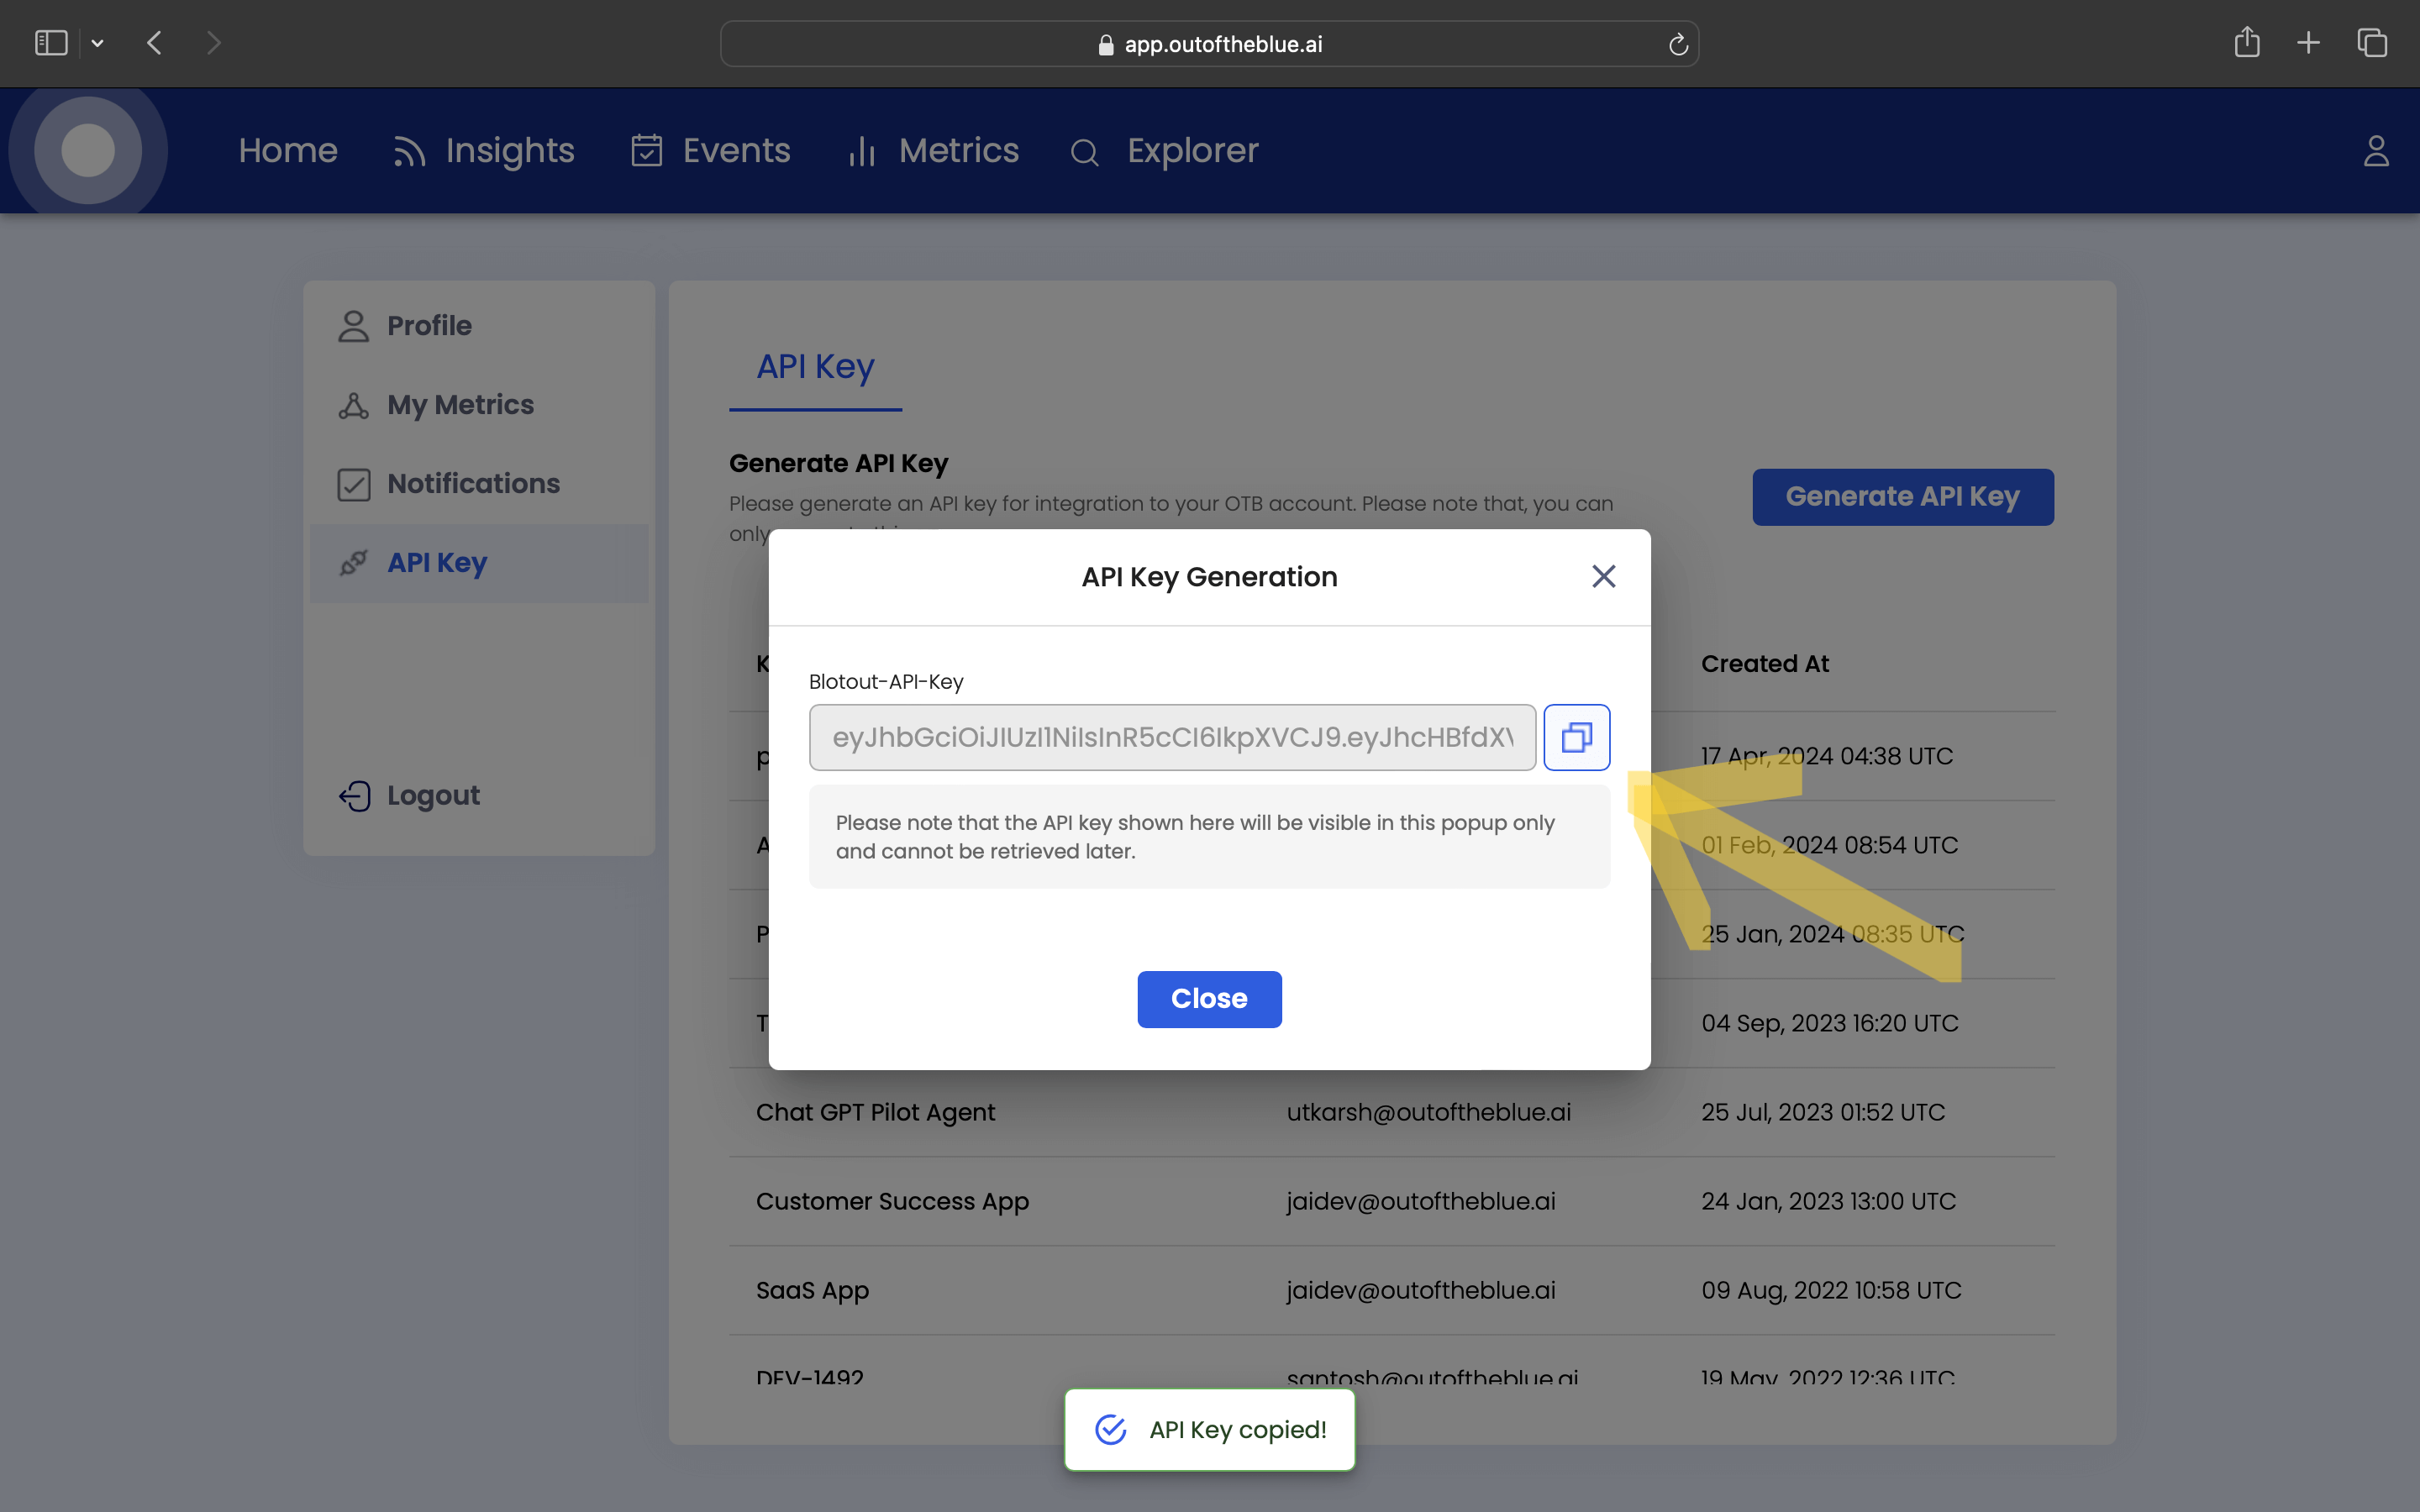Click the browser Share icon
2420x1512 pixels.
(2246, 43)
